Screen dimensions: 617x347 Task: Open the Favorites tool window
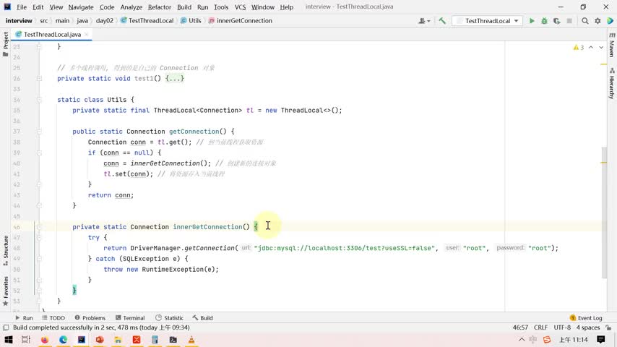(x=6, y=291)
